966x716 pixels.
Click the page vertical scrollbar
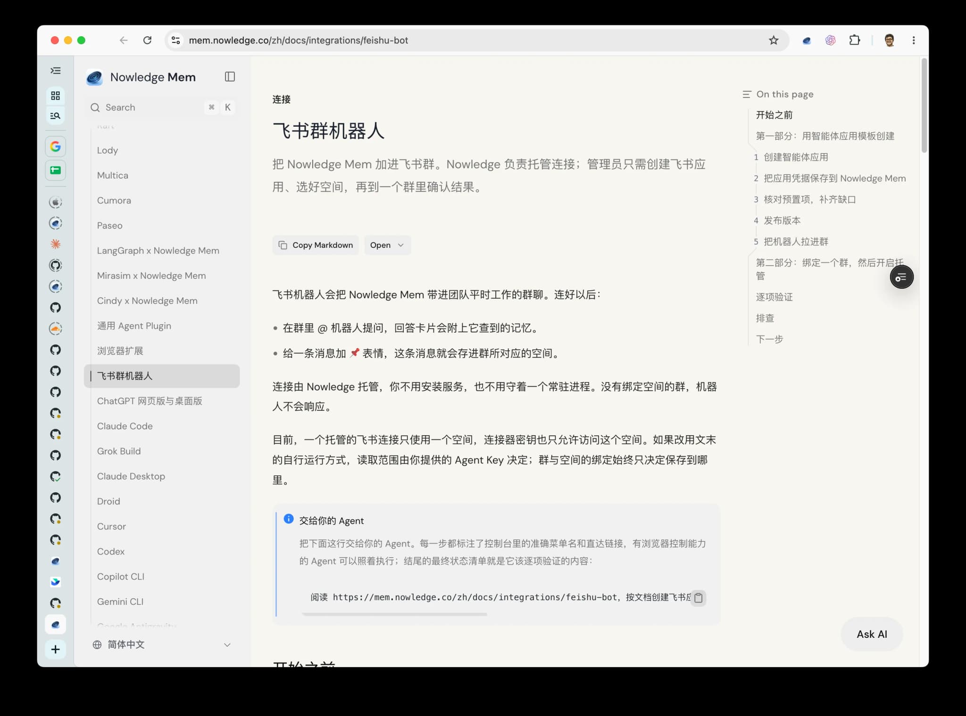pyautogui.click(x=924, y=105)
